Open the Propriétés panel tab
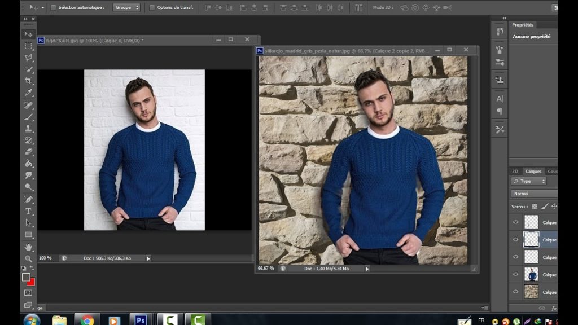This screenshot has width=578, height=325. pyautogui.click(x=523, y=25)
